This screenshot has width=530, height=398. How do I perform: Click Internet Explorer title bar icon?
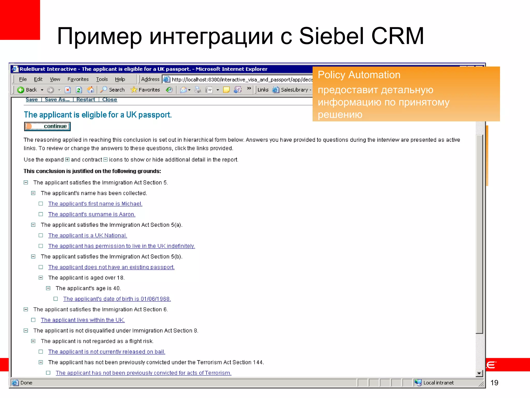pyautogui.click(x=15, y=69)
